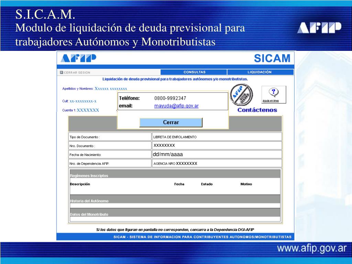
Task: Click the Cerrar button in the contact popup
Action: 171,122
